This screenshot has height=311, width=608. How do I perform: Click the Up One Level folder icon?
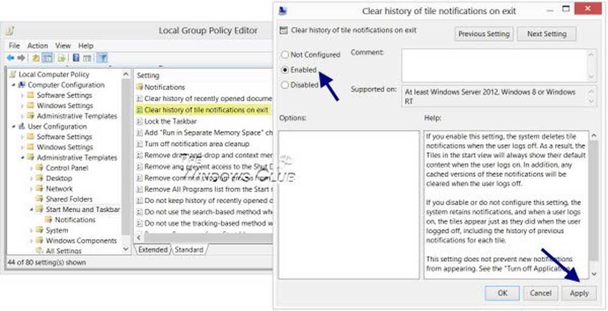(36, 58)
